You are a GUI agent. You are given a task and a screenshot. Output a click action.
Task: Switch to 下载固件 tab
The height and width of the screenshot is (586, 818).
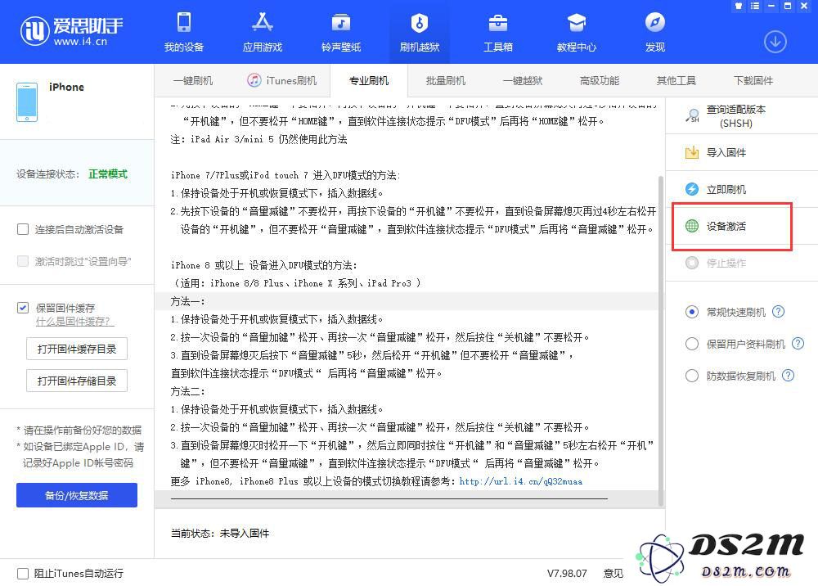point(753,81)
